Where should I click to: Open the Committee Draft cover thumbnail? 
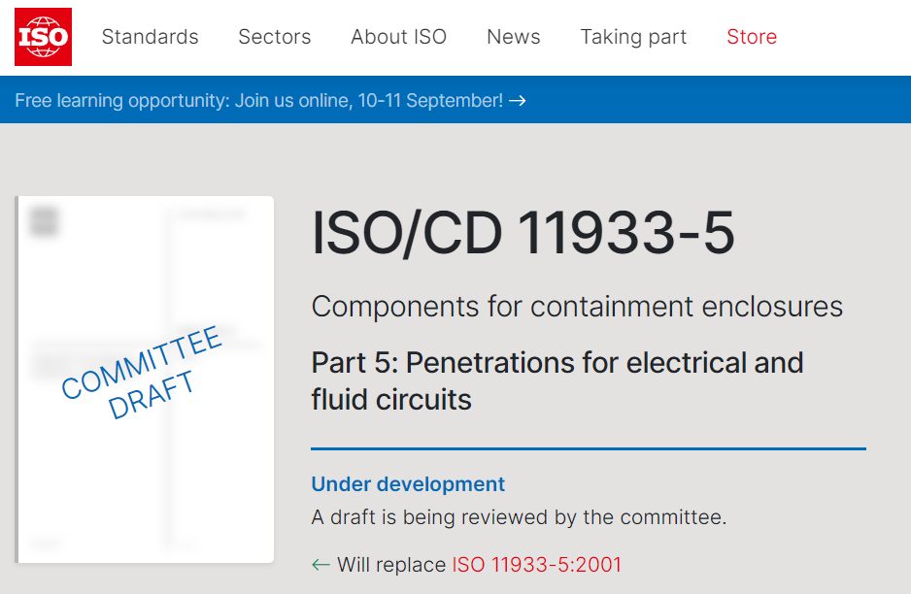pyautogui.click(x=144, y=379)
